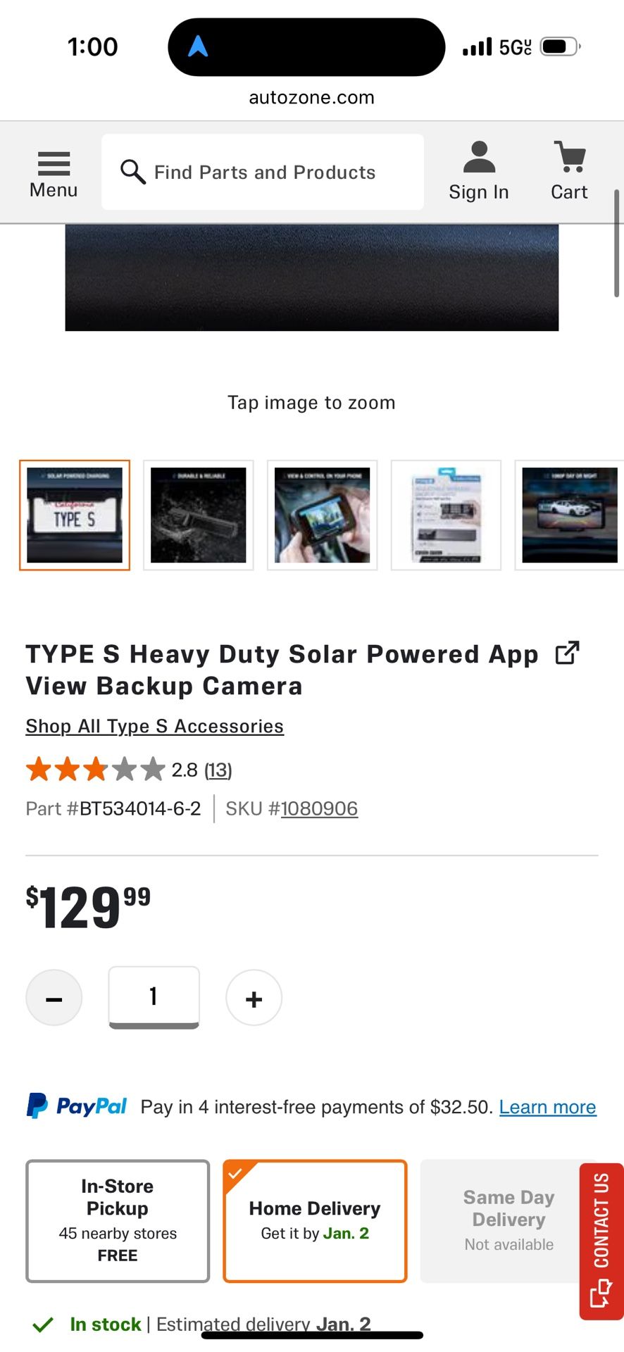Tap the SKU number 1080906 link

point(319,808)
